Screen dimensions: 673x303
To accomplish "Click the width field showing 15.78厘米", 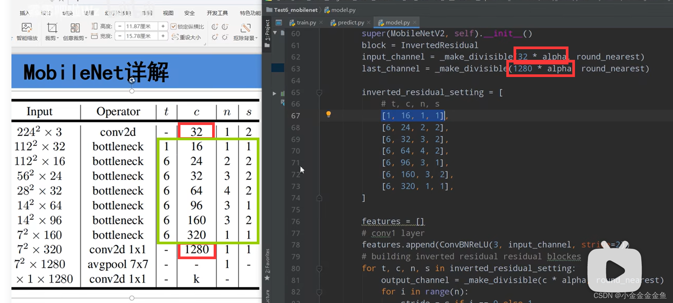I will [x=141, y=36].
